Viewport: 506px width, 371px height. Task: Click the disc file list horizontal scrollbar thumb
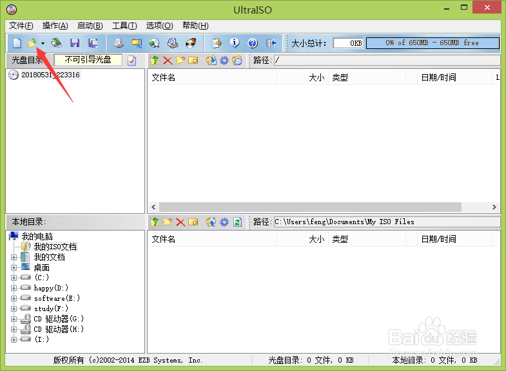(x=310, y=207)
